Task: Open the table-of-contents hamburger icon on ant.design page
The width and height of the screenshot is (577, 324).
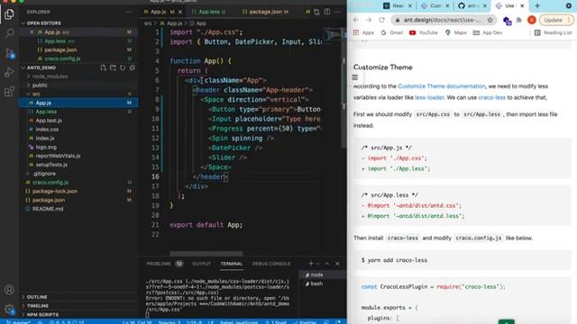Action: [x=354, y=77]
